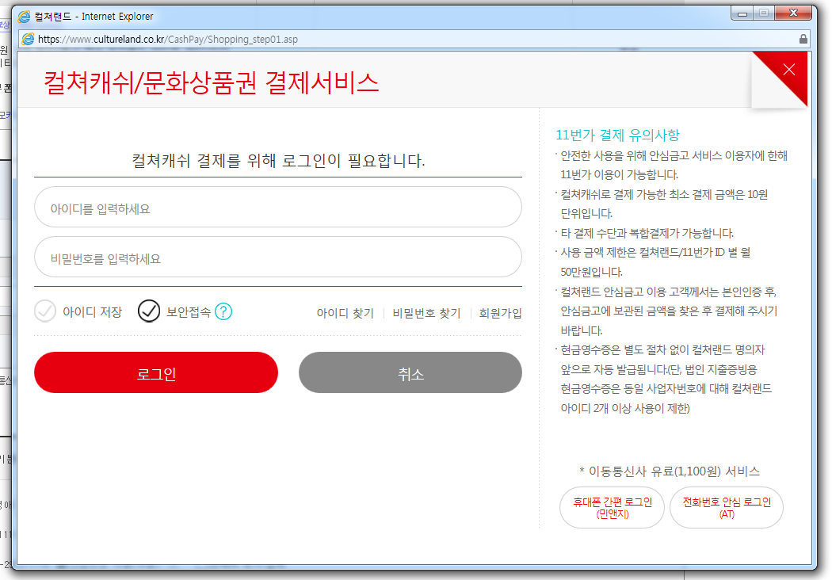Click the gray 취소 button

click(x=410, y=372)
